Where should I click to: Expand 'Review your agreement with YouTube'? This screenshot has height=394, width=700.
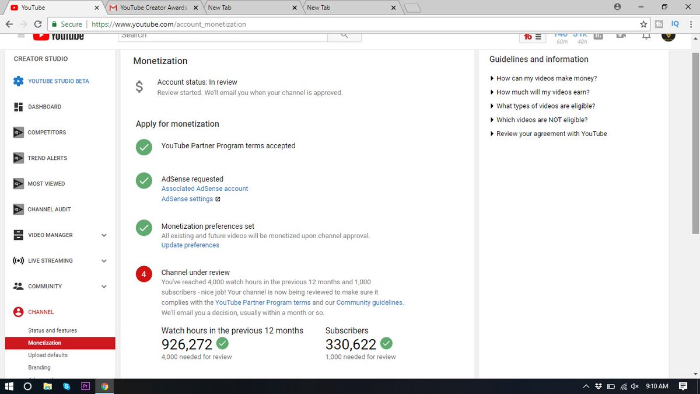pyautogui.click(x=548, y=134)
